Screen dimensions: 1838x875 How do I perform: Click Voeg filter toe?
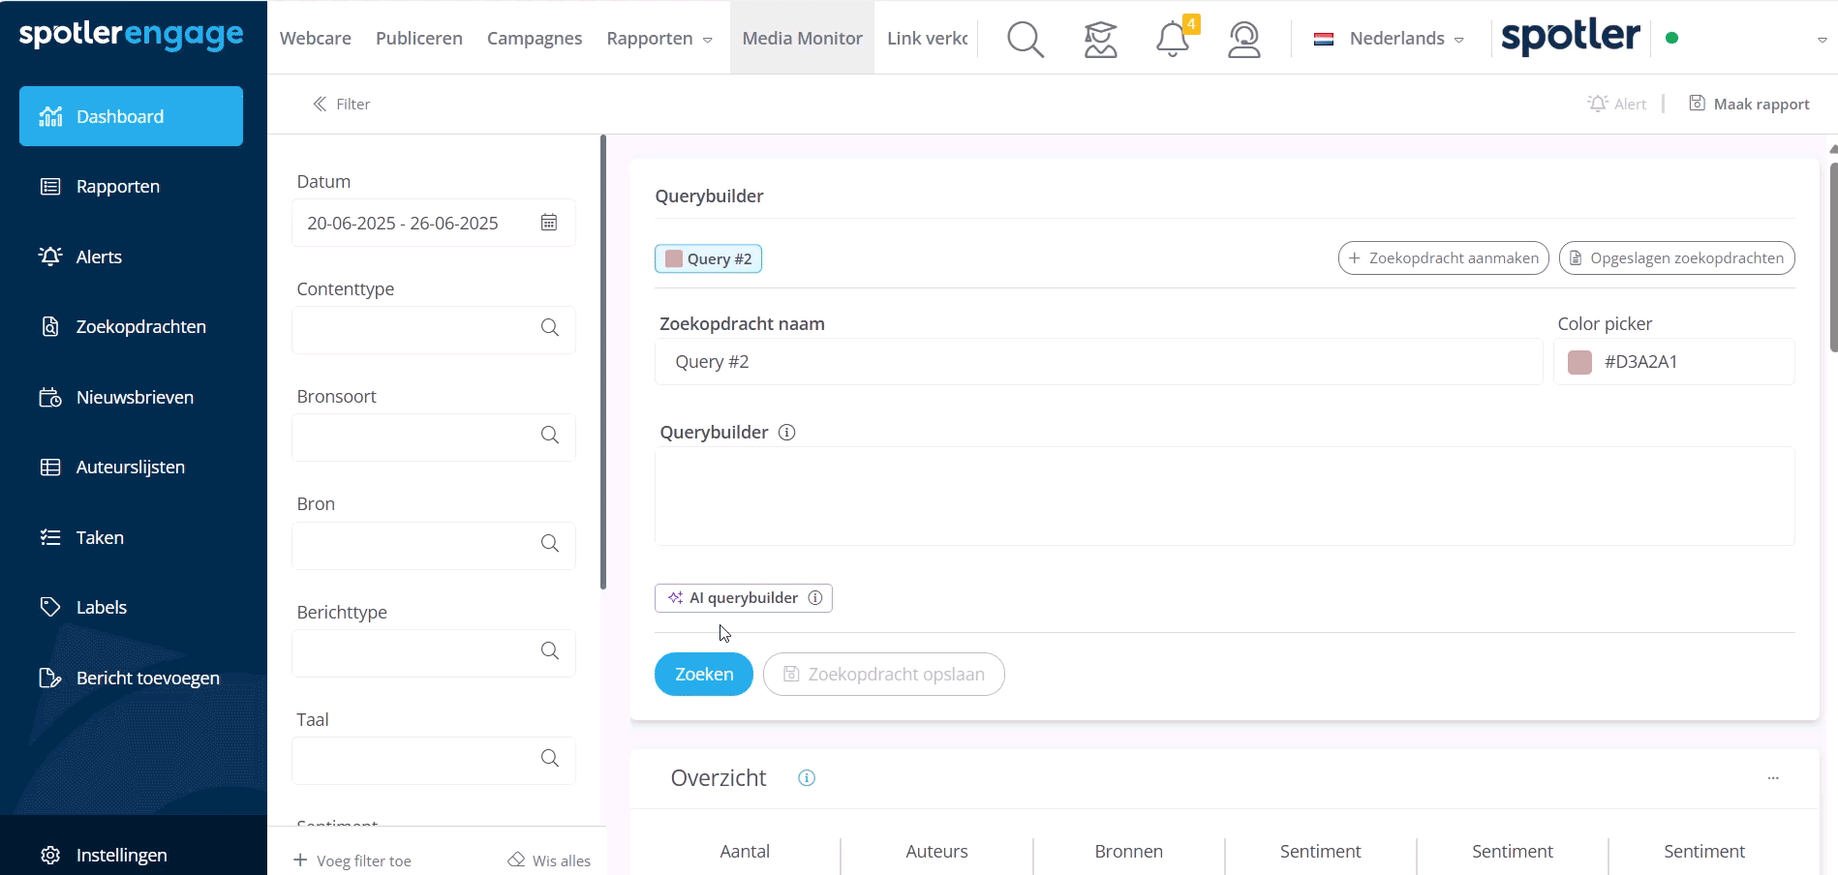(352, 860)
